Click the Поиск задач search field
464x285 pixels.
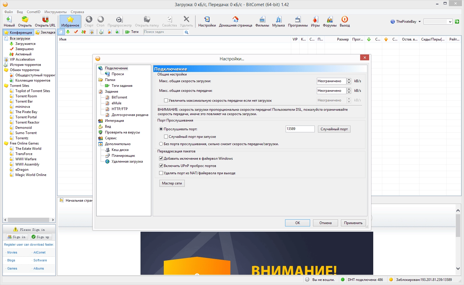(164, 32)
